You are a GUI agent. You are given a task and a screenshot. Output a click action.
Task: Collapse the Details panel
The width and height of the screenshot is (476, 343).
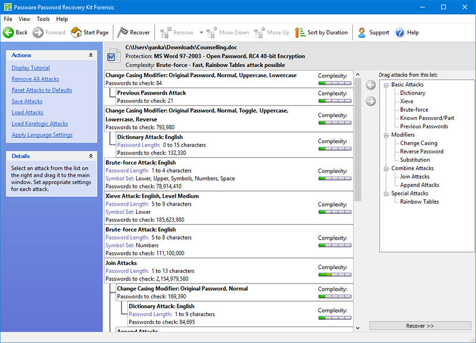pos(91,156)
